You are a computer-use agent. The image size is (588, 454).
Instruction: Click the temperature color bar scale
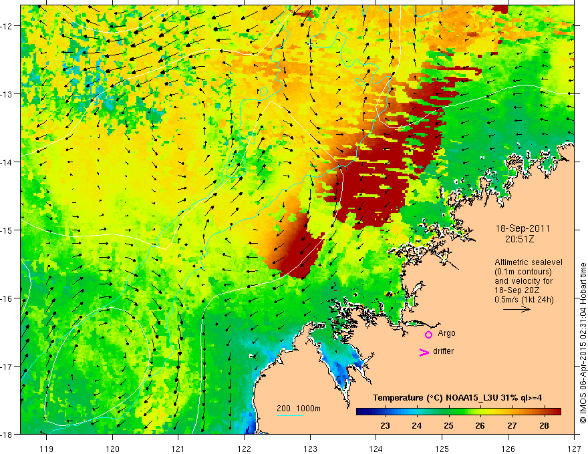458,411
